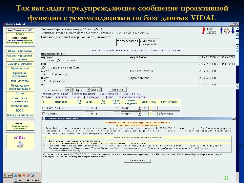
Task: Click the pink quick launch icon
Action: pyautogui.click(x=28, y=176)
